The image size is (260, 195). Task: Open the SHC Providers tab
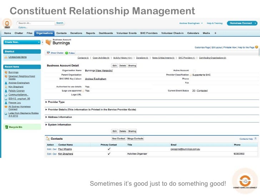tap(149, 33)
